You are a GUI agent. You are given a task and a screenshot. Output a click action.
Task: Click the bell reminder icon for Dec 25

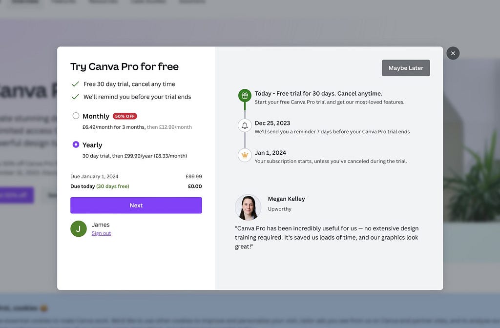245,125
